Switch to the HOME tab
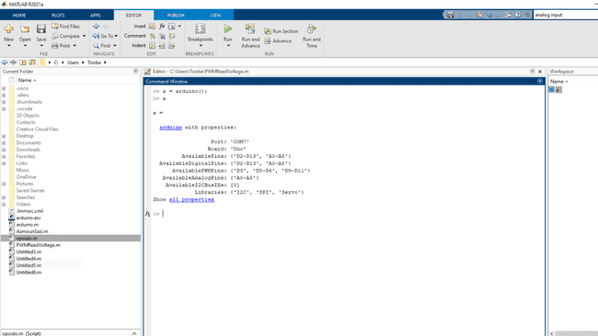 tap(19, 16)
